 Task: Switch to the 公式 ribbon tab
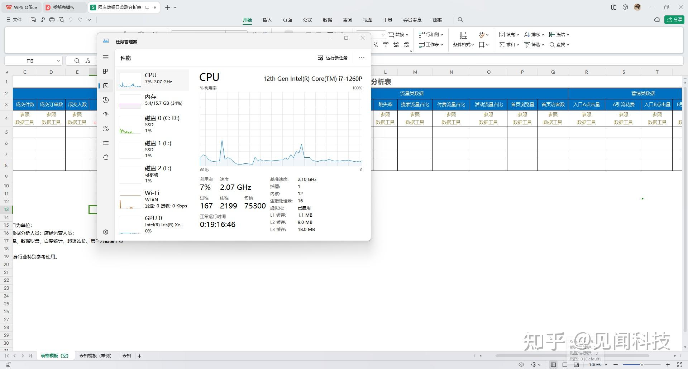(x=307, y=20)
